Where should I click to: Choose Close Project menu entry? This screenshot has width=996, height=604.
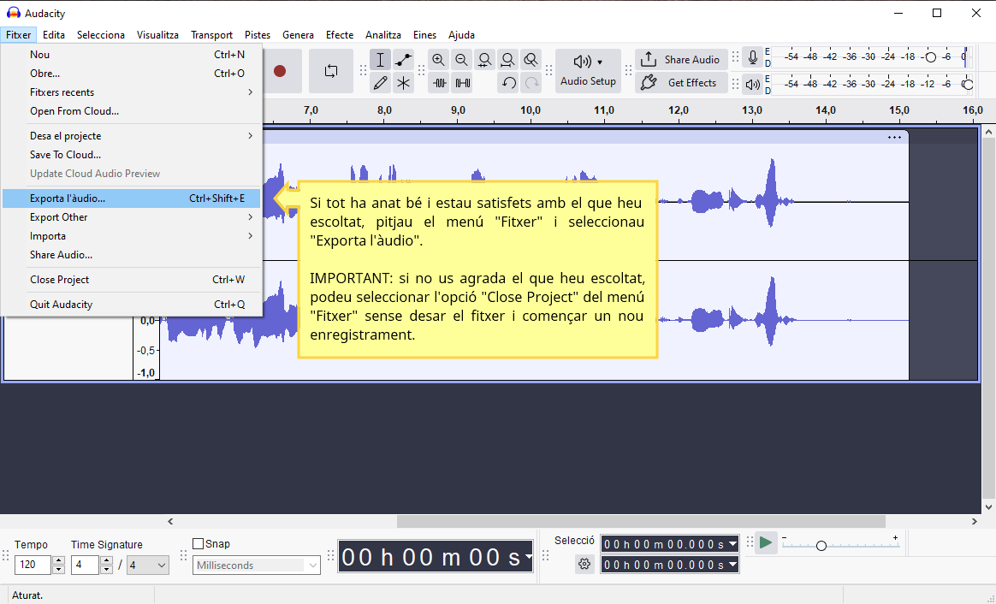pyautogui.click(x=132, y=280)
